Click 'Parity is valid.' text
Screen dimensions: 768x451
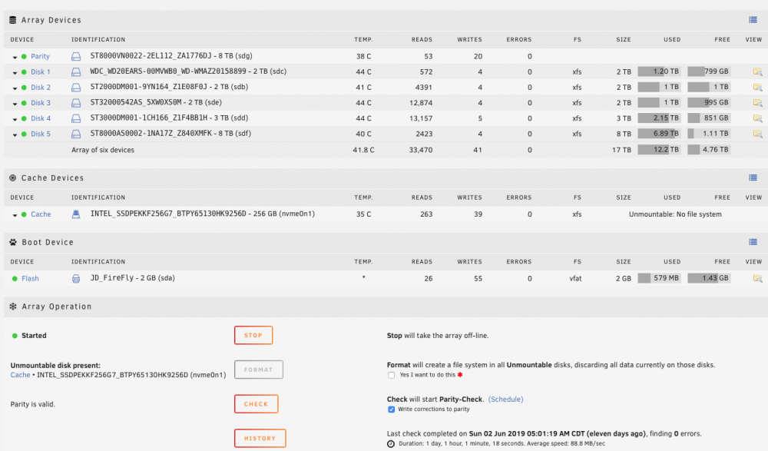coord(33,404)
